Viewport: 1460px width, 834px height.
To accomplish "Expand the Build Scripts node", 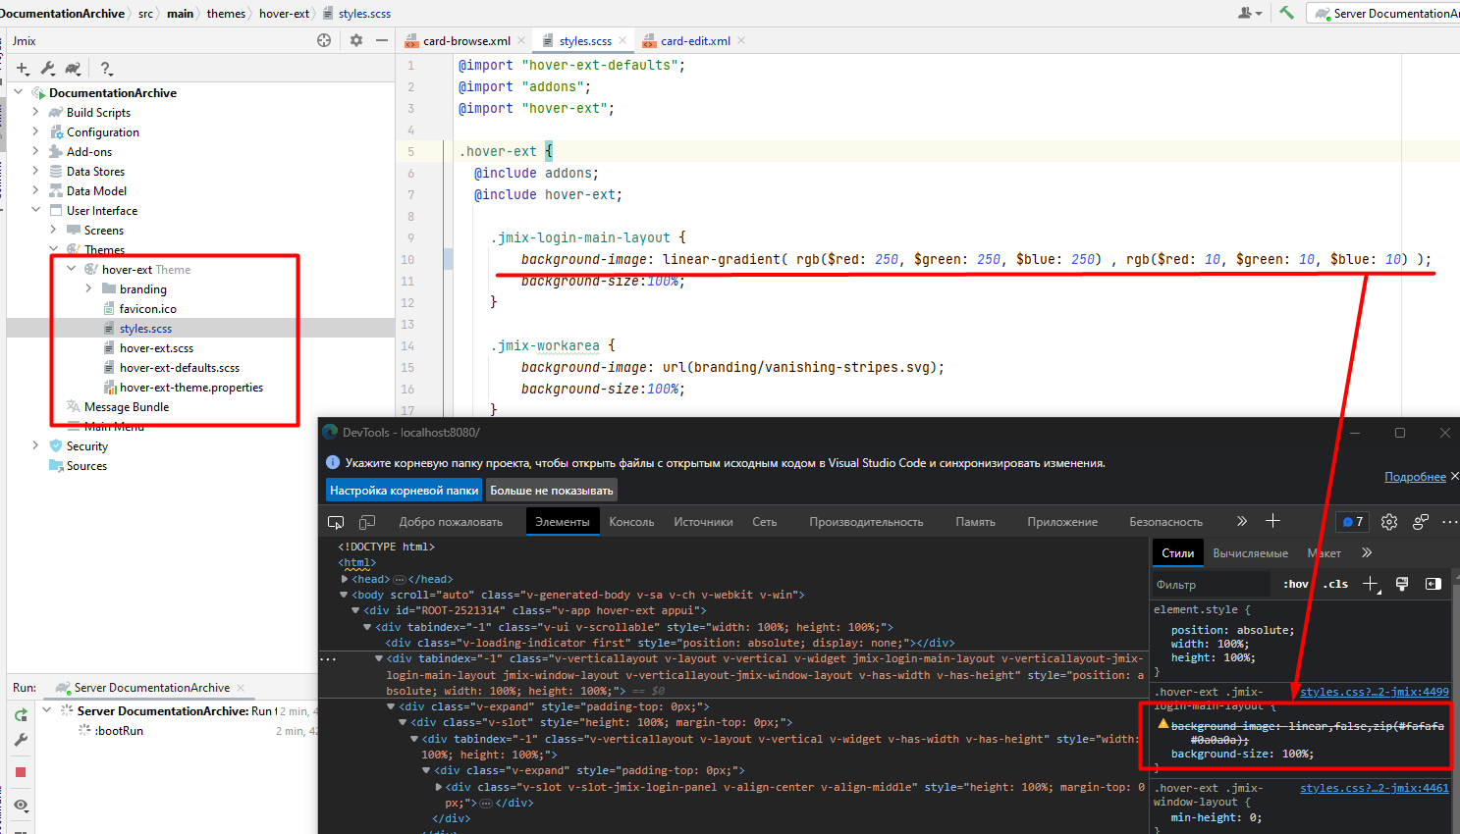I will [x=36, y=112].
